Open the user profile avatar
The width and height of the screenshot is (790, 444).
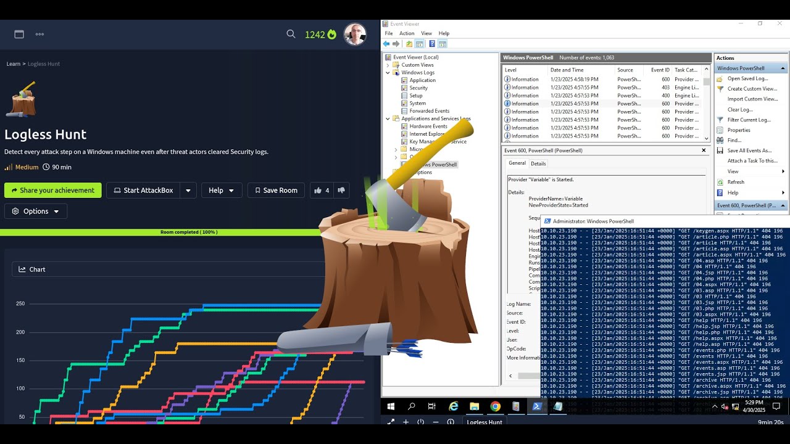tap(355, 35)
